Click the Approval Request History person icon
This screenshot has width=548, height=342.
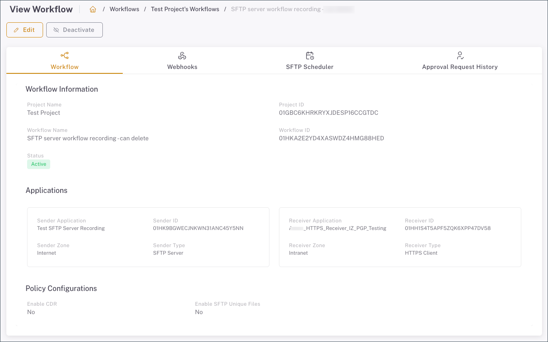tap(460, 55)
